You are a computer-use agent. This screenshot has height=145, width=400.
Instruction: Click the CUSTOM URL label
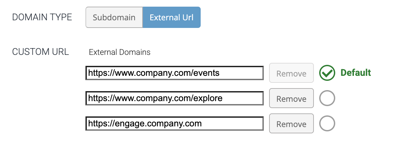click(40, 52)
